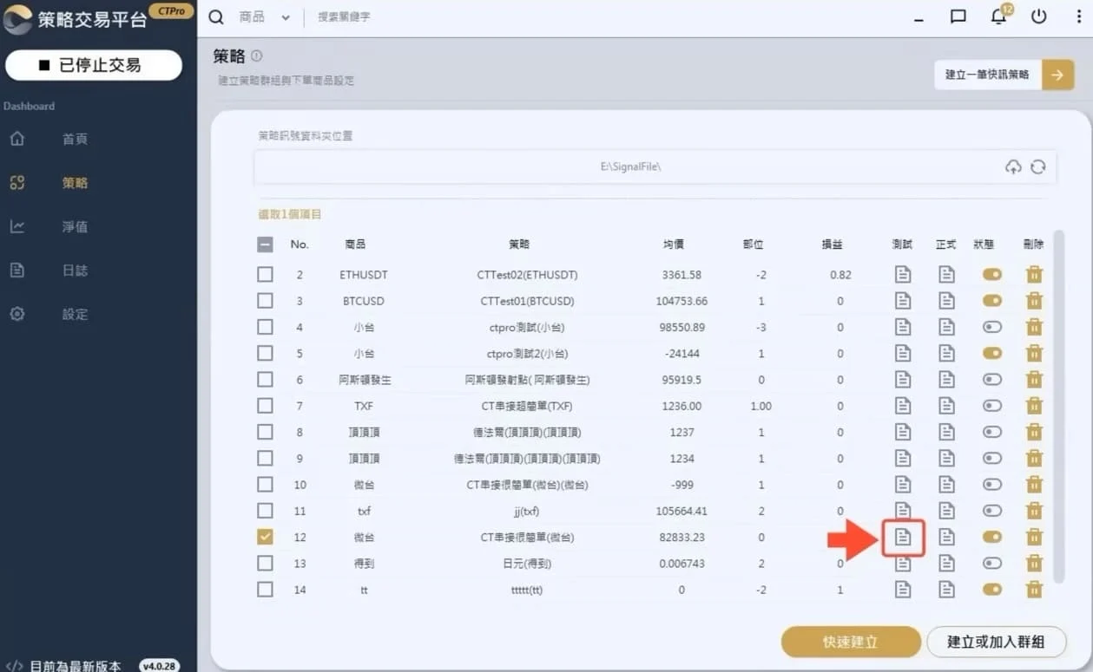The width and height of the screenshot is (1093, 672).
Task: Open the three-dot more options menu
Action: pyautogui.click(x=1078, y=16)
